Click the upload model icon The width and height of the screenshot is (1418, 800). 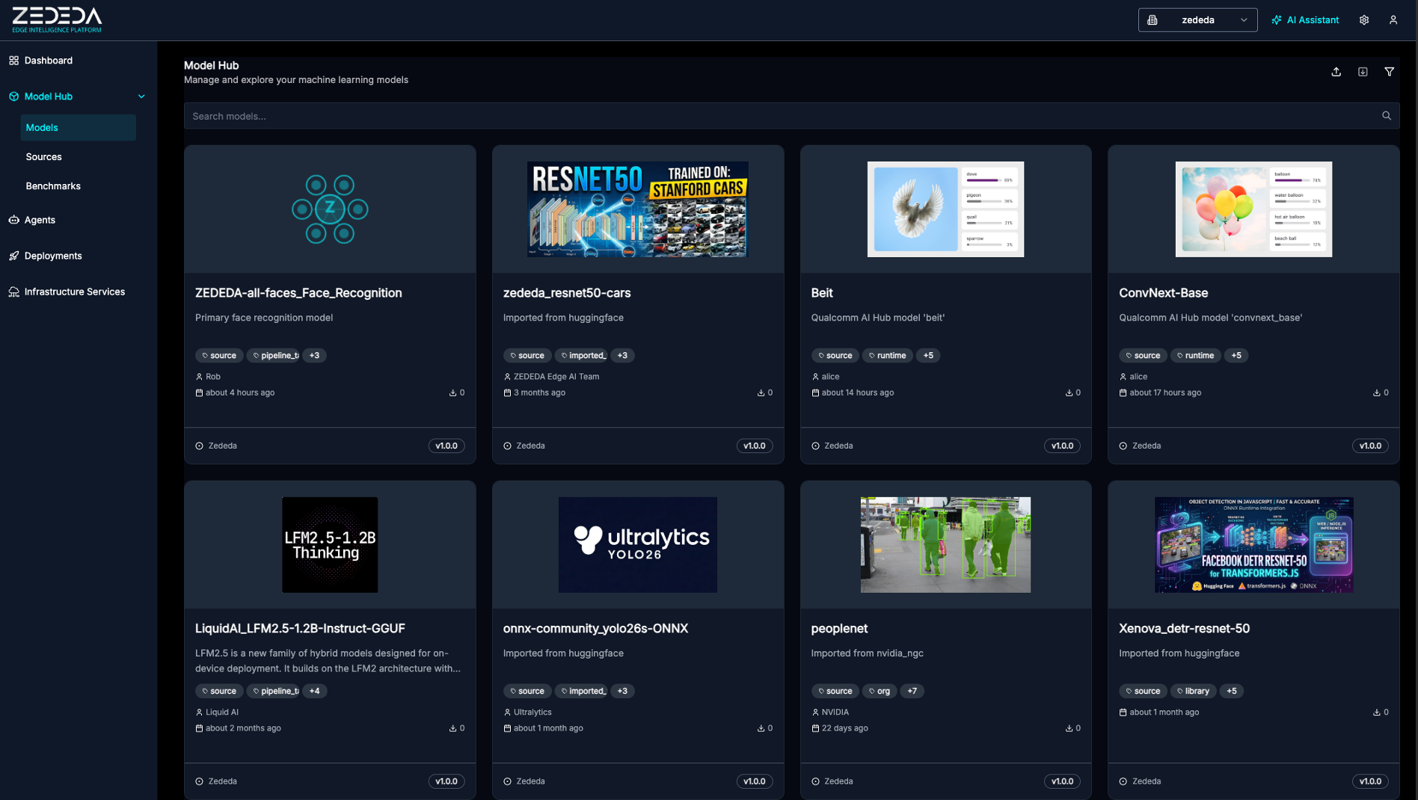1336,72
